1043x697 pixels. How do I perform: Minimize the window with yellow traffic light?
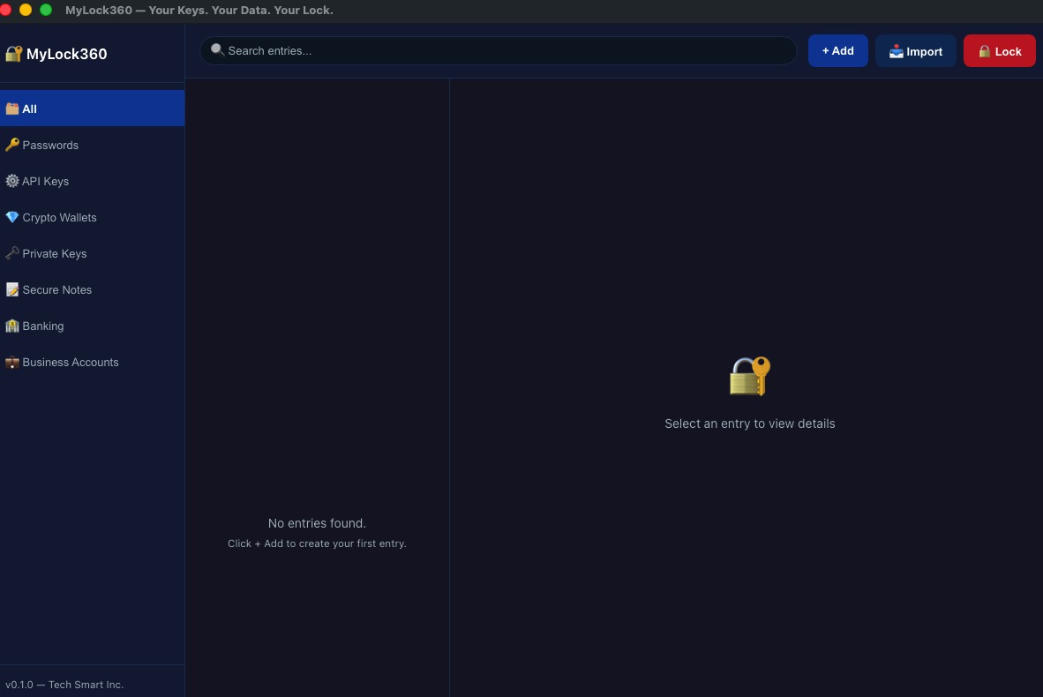pyautogui.click(x=26, y=10)
